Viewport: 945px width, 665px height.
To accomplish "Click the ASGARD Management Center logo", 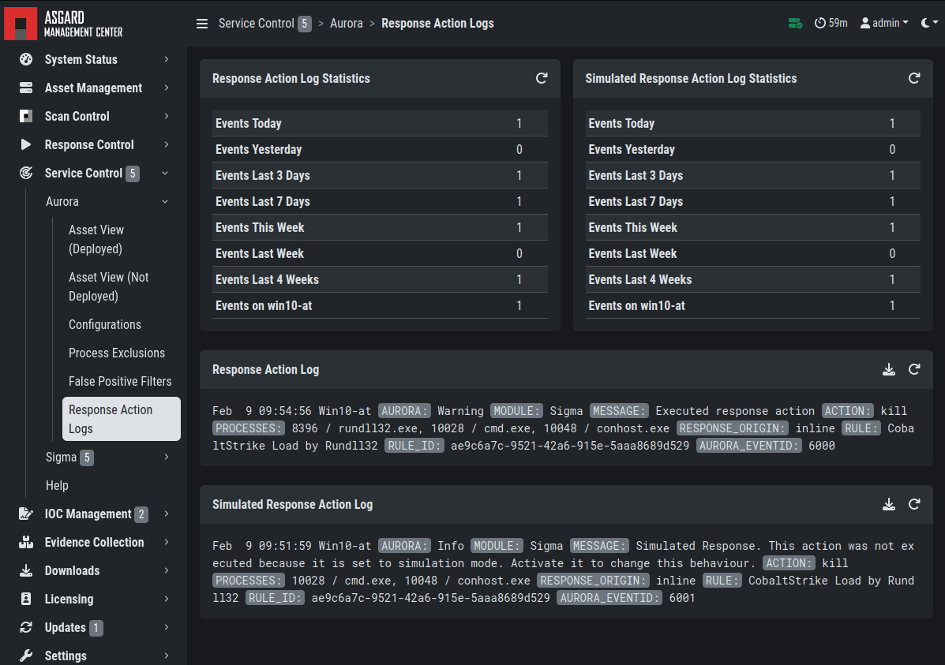I will (63, 24).
